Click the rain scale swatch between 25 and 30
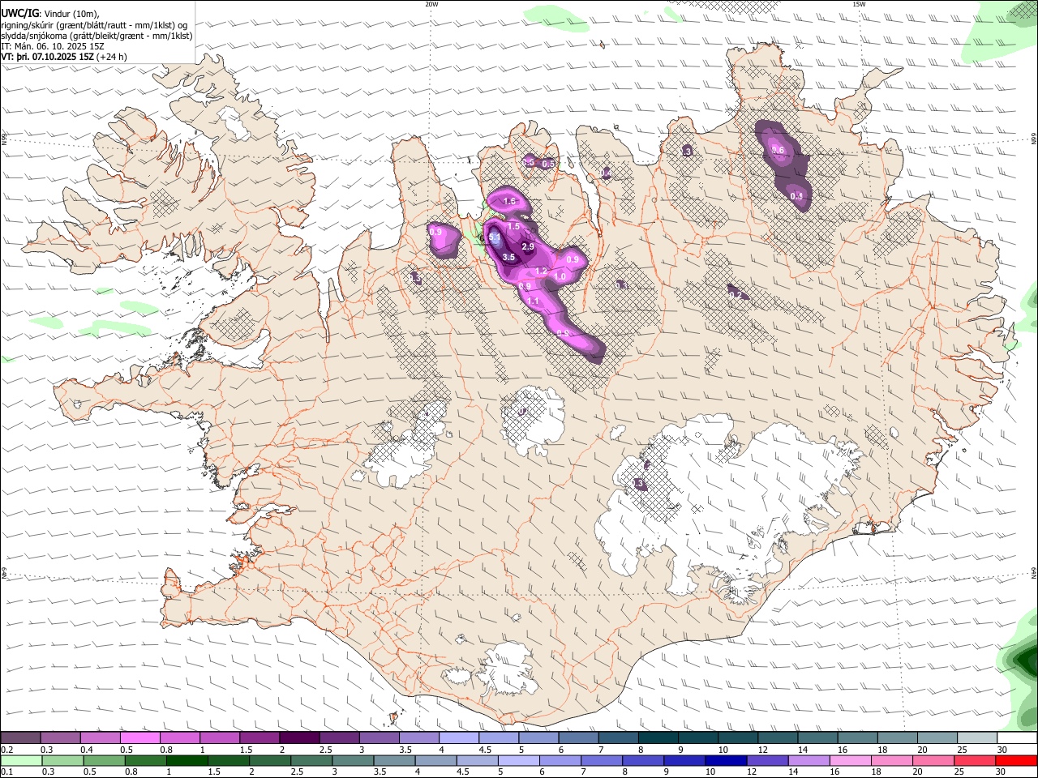 point(973,760)
